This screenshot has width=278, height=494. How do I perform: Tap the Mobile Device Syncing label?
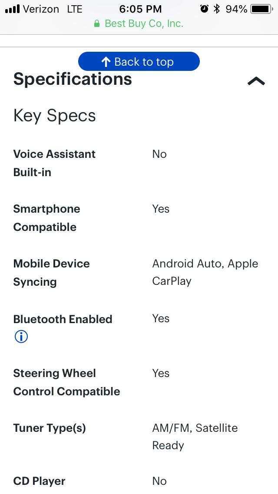point(51,273)
